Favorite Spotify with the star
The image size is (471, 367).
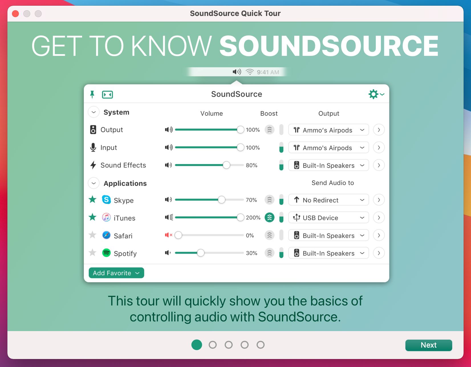pyautogui.click(x=92, y=252)
